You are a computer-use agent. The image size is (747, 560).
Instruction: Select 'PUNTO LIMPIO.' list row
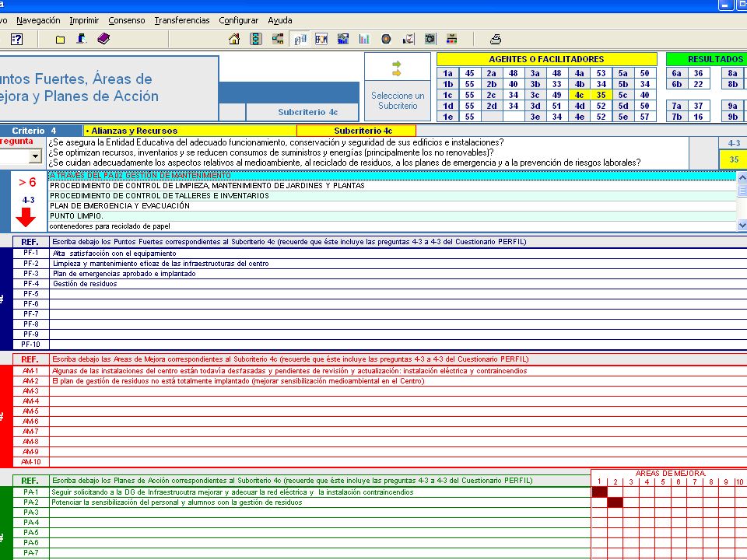click(x=391, y=216)
